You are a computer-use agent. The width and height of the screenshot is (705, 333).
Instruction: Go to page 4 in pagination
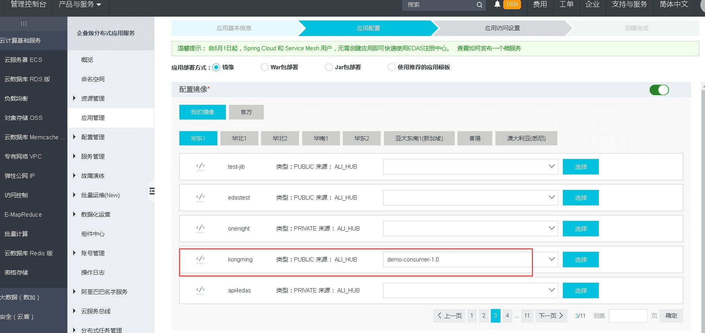[507, 316]
